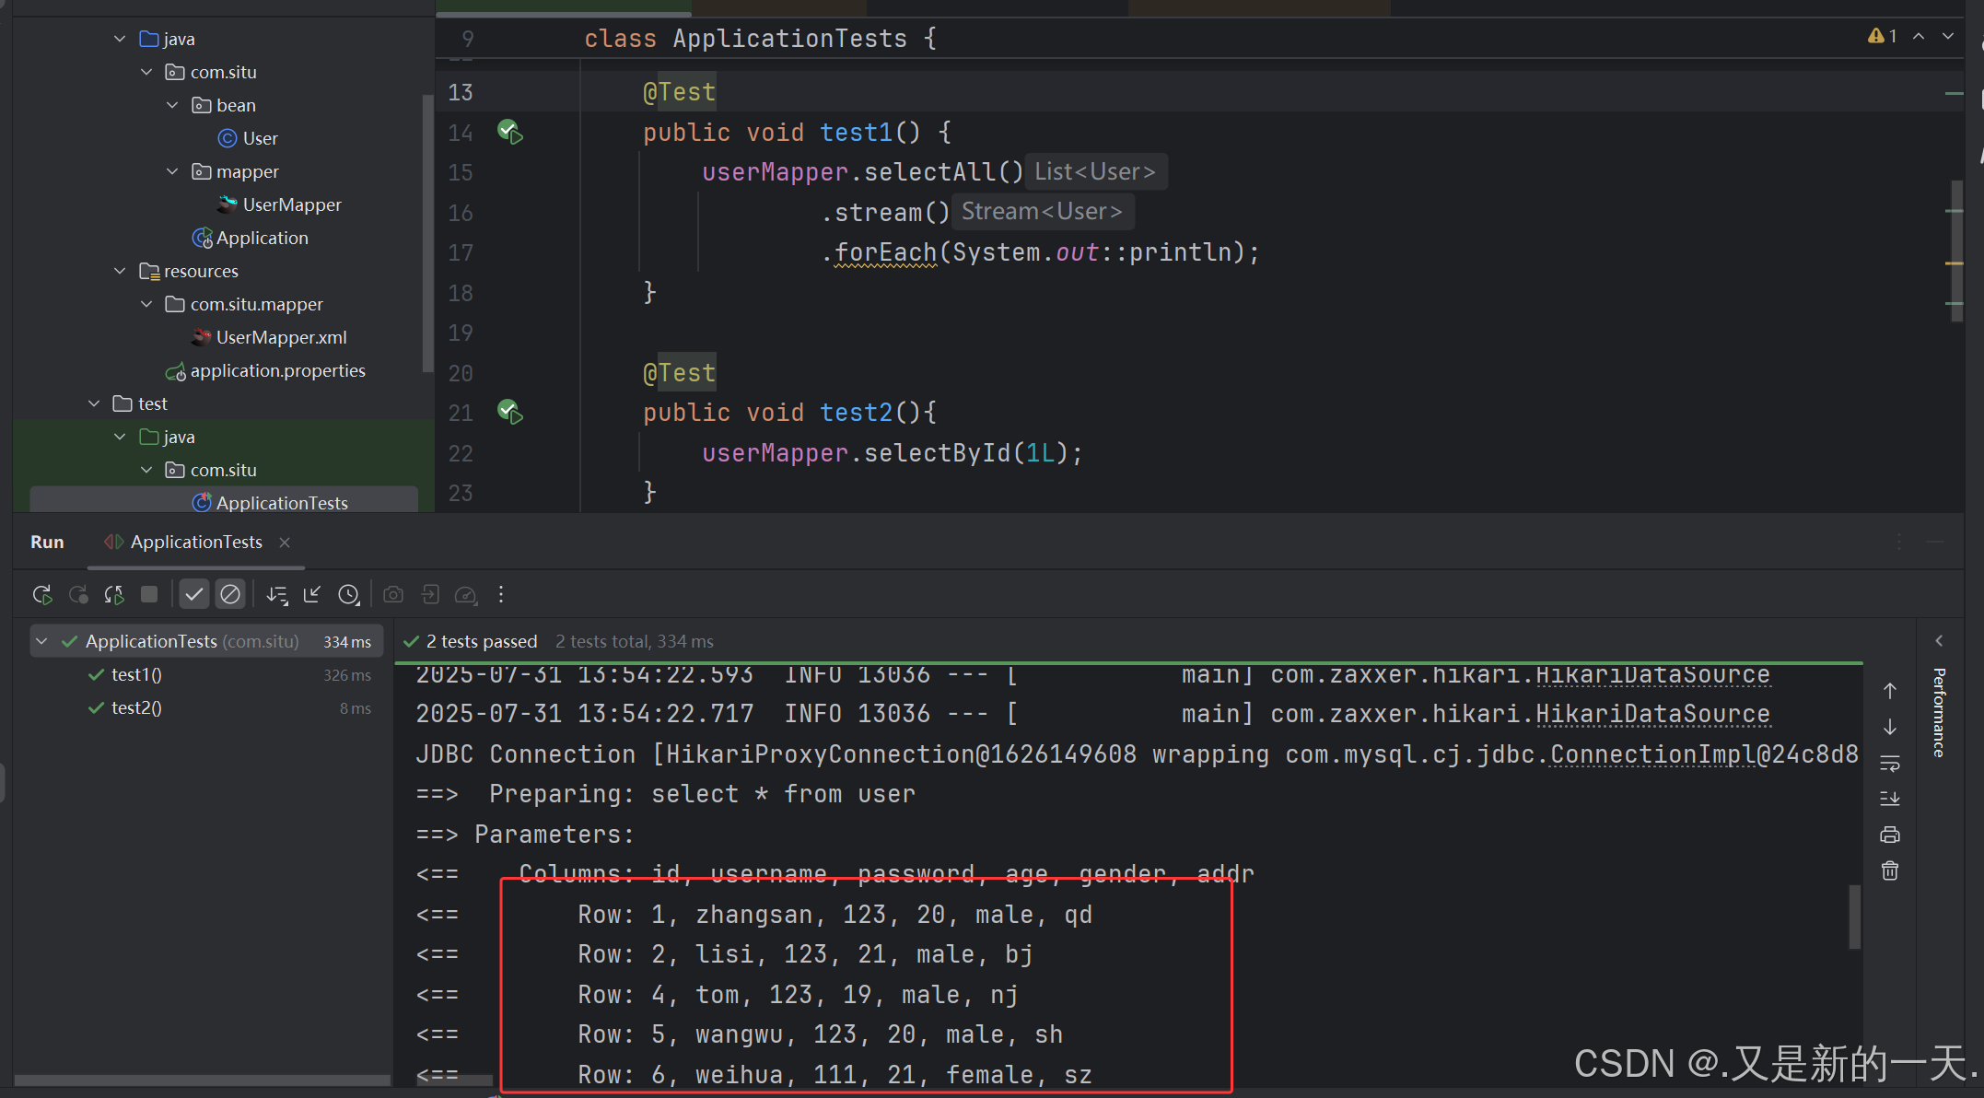Select the ApplicationTests run tab
The height and width of the screenshot is (1098, 1984).
[x=196, y=542]
